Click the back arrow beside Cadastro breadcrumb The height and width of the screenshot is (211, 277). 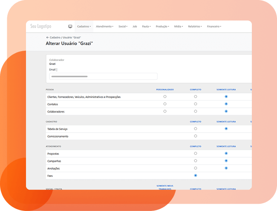pyautogui.click(x=47, y=38)
